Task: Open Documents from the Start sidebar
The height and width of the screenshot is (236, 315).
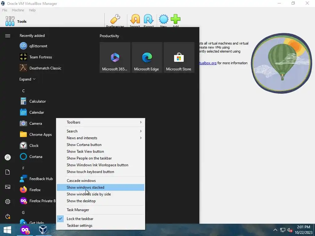Action: click(x=8, y=172)
